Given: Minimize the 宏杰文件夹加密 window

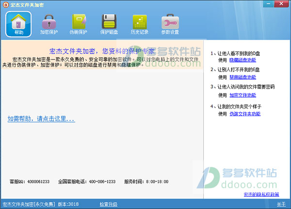Looking at the screenshot, I should pyautogui.click(x=268, y=4).
